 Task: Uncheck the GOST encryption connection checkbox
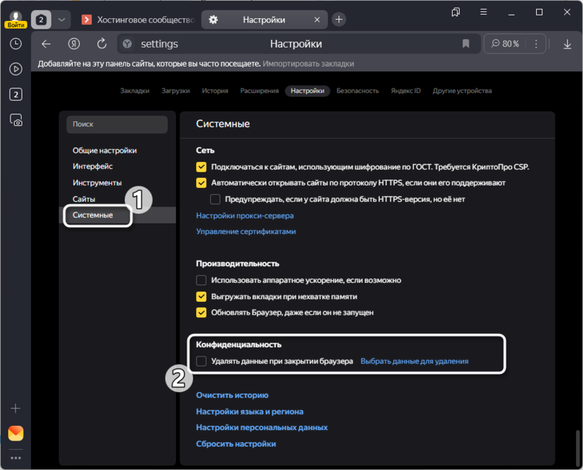pyautogui.click(x=201, y=167)
